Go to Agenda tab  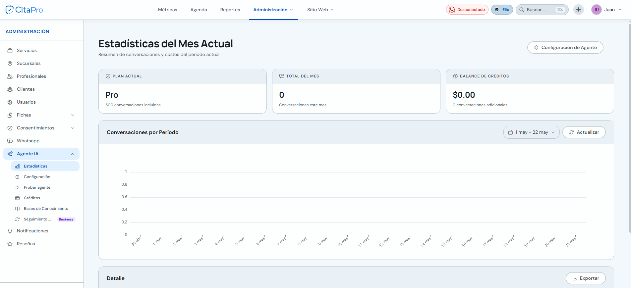pos(199,10)
